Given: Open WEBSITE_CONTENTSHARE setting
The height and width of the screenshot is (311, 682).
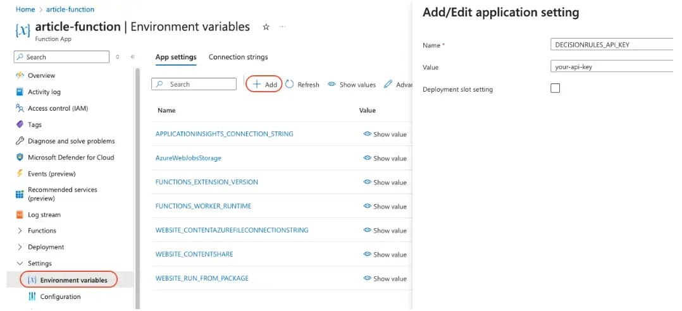Looking at the screenshot, I should (194, 254).
